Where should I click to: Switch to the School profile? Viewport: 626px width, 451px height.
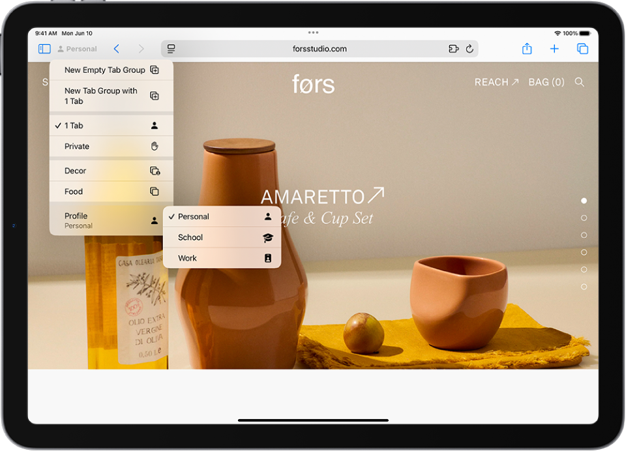222,237
